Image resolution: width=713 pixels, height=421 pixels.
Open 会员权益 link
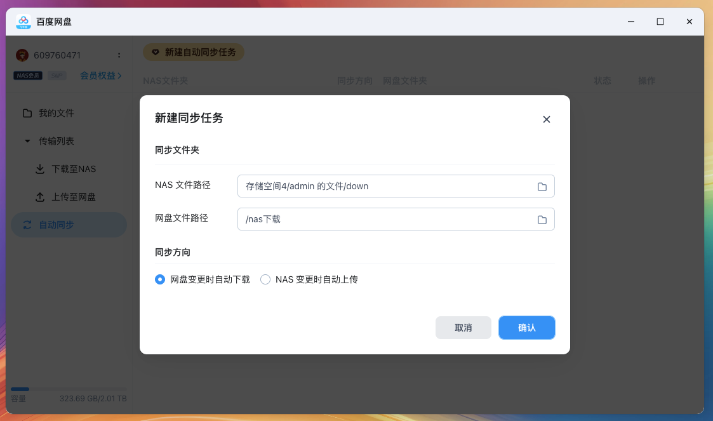coord(100,76)
